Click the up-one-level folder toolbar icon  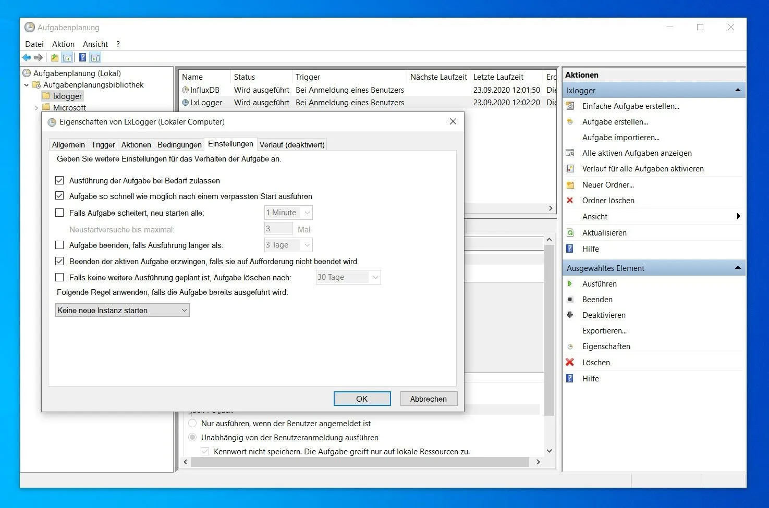coord(55,57)
